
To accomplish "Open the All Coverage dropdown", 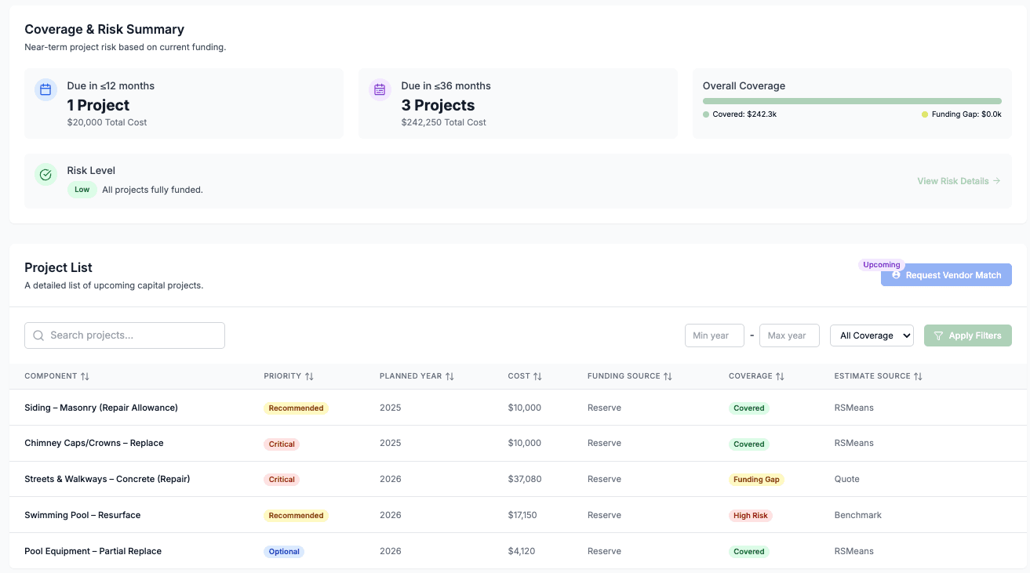I will tap(872, 335).
